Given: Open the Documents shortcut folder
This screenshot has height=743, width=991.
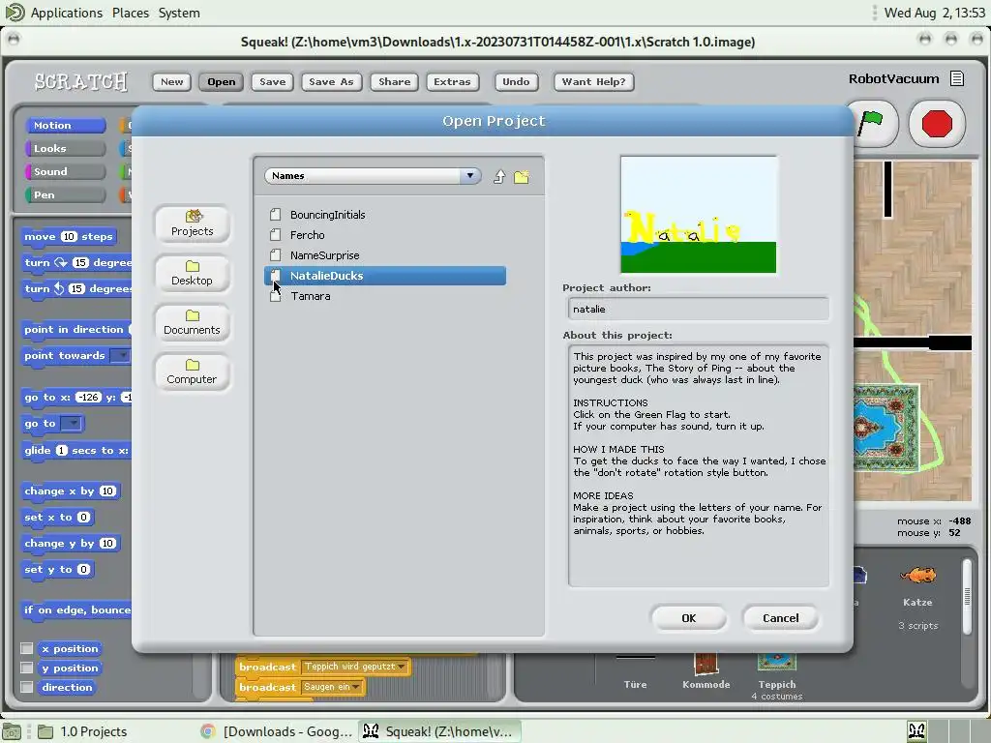Looking at the screenshot, I should pyautogui.click(x=193, y=322).
